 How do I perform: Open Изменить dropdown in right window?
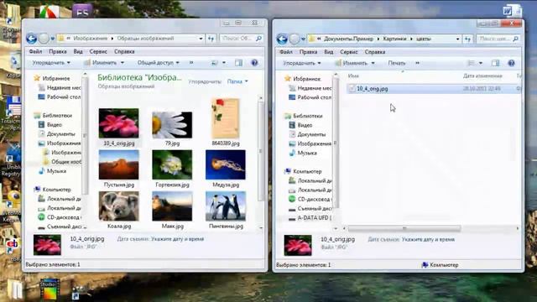[355, 63]
